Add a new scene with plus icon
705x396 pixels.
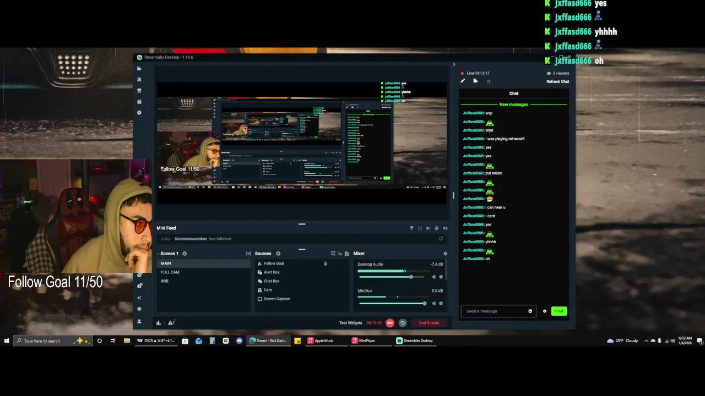[185, 254]
